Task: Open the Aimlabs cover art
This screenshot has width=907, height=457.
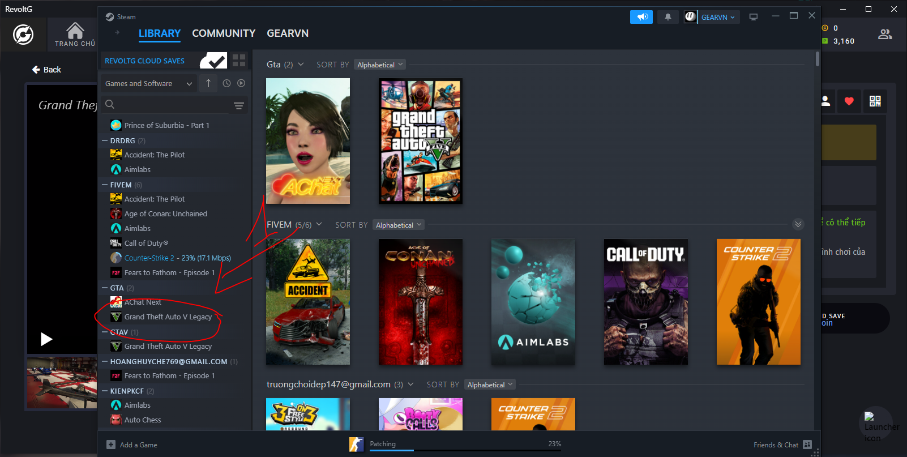Action: pos(533,302)
